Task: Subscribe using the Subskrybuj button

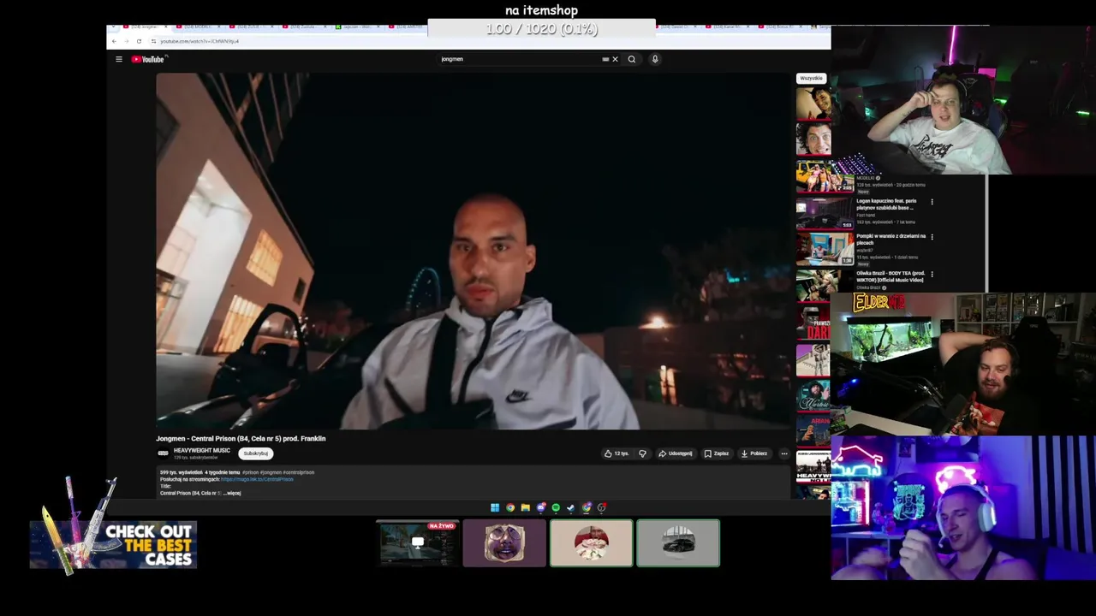Action: 255,453
